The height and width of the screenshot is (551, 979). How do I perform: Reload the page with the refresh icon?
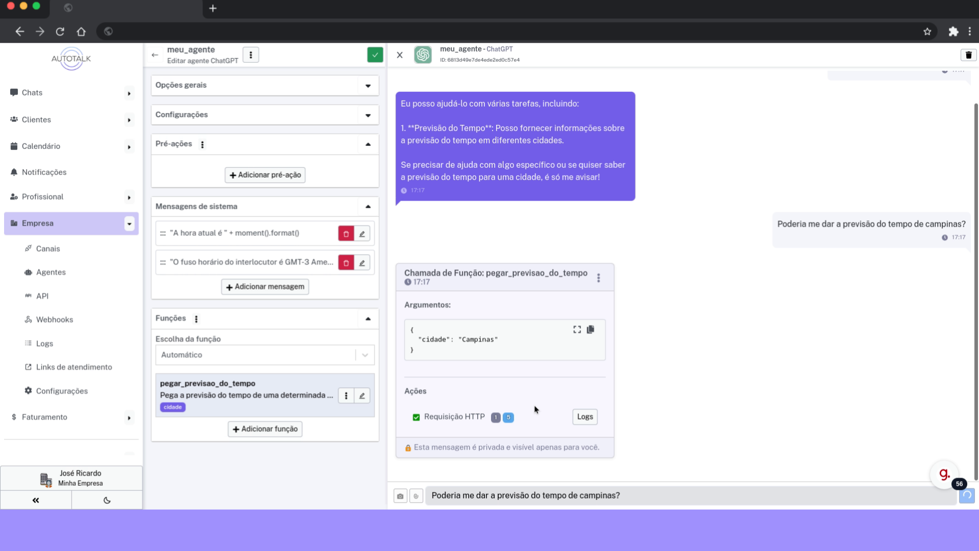click(60, 32)
